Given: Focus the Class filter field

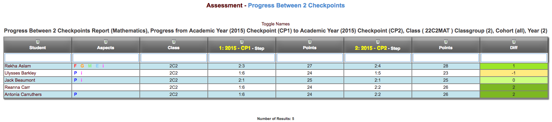Looking at the screenshot, I should (174, 58).
